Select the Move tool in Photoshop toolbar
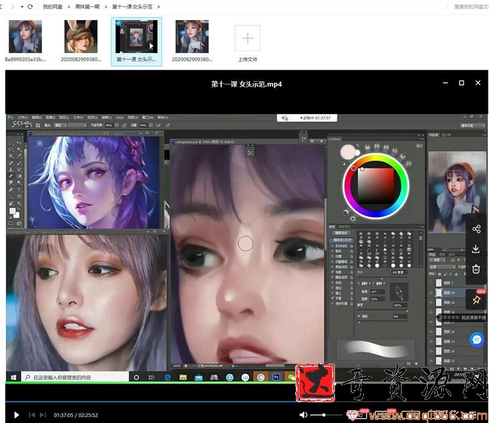 [x=20, y=142]
